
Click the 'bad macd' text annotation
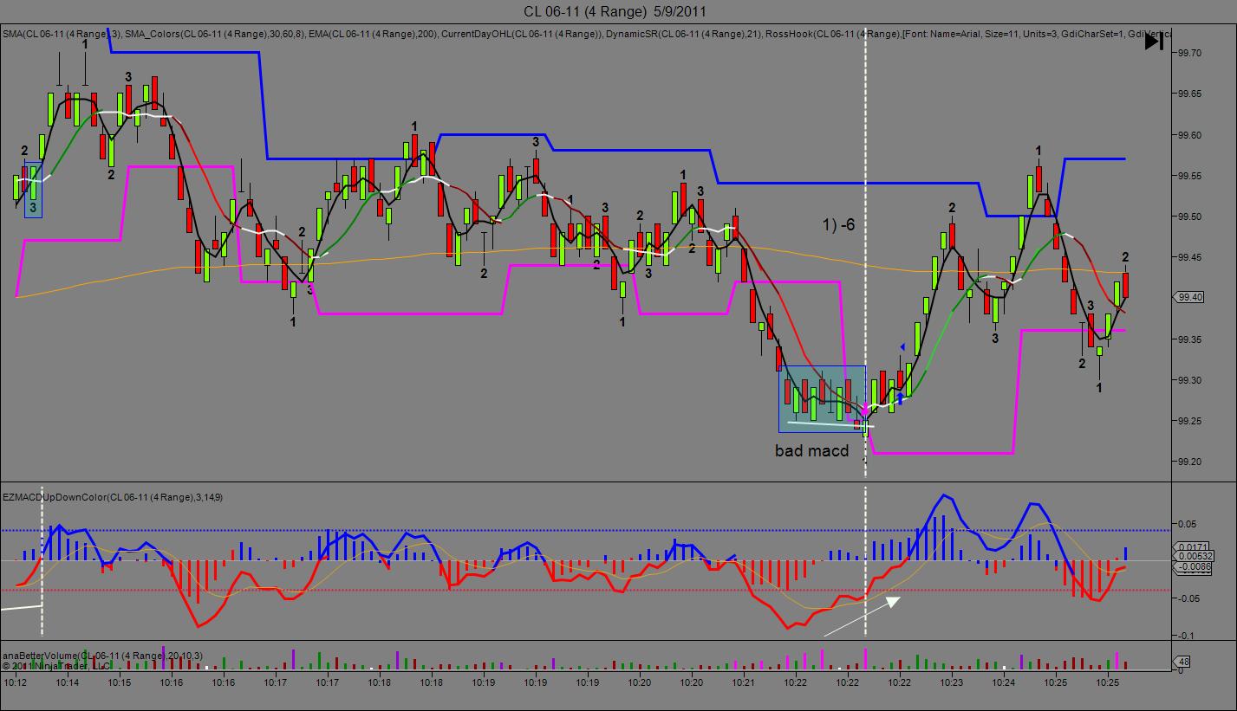(811, 450)
